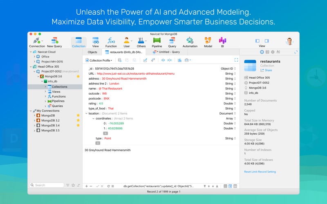The height and width of the screenshot is (204, 327).
Task: Open the Connection tool
Action: pyautogui.click(x=37, y=42)
